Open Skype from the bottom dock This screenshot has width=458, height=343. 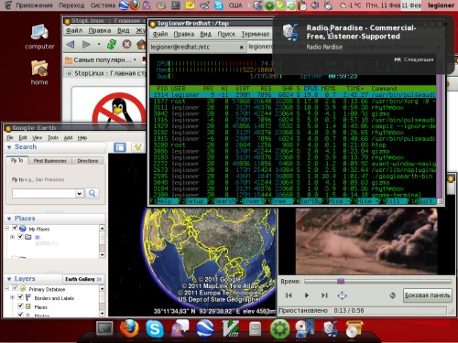(x=155, y=329)
